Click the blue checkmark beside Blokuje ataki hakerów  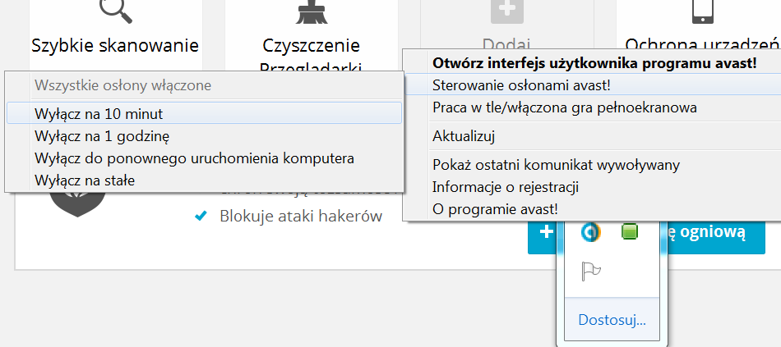(x=201, y=217)
